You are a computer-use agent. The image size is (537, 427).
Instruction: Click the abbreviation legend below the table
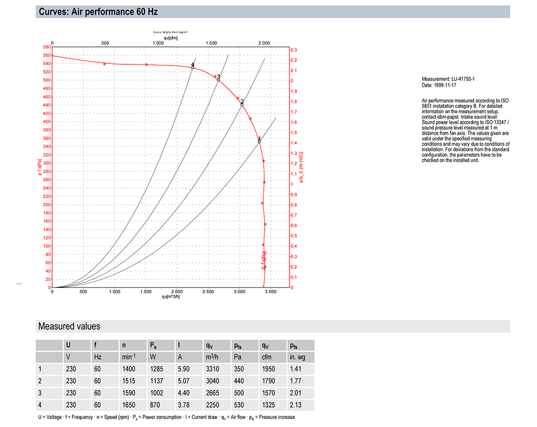(166, 417)
